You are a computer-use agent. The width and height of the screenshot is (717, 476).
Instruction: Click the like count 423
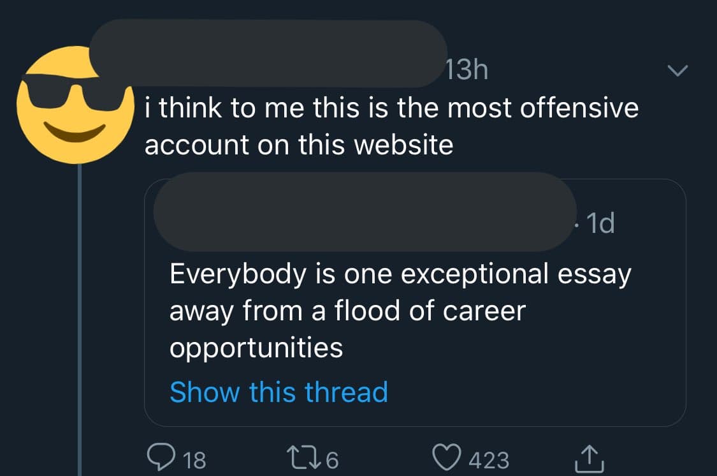488,459
